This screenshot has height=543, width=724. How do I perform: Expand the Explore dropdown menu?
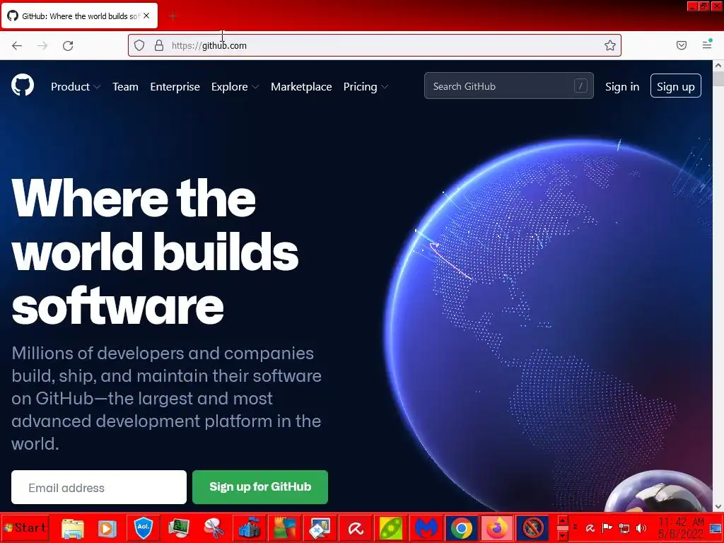click(x=235, y=86)
